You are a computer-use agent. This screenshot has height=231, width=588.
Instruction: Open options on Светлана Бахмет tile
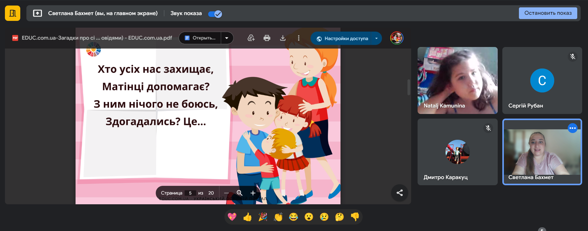pos(573,128)
